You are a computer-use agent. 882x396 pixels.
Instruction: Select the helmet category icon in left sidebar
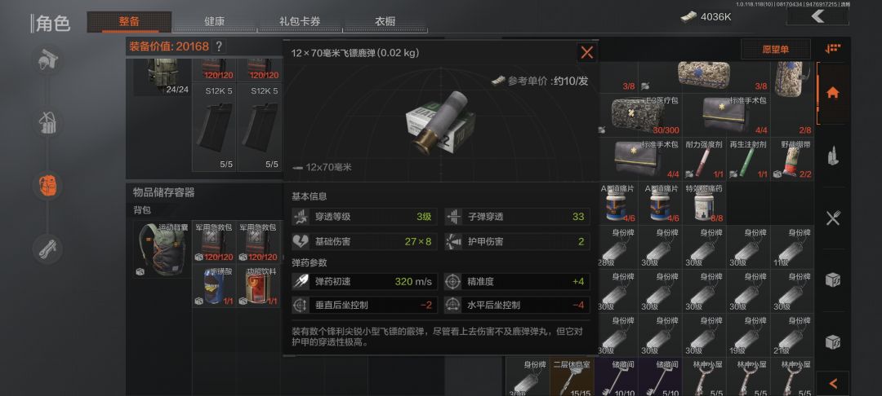point(48,60)
